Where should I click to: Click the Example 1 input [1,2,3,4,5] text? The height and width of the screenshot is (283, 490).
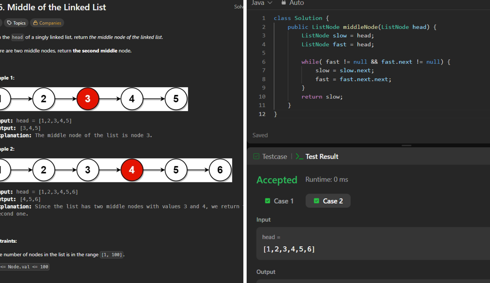click(x=56, y=121)
